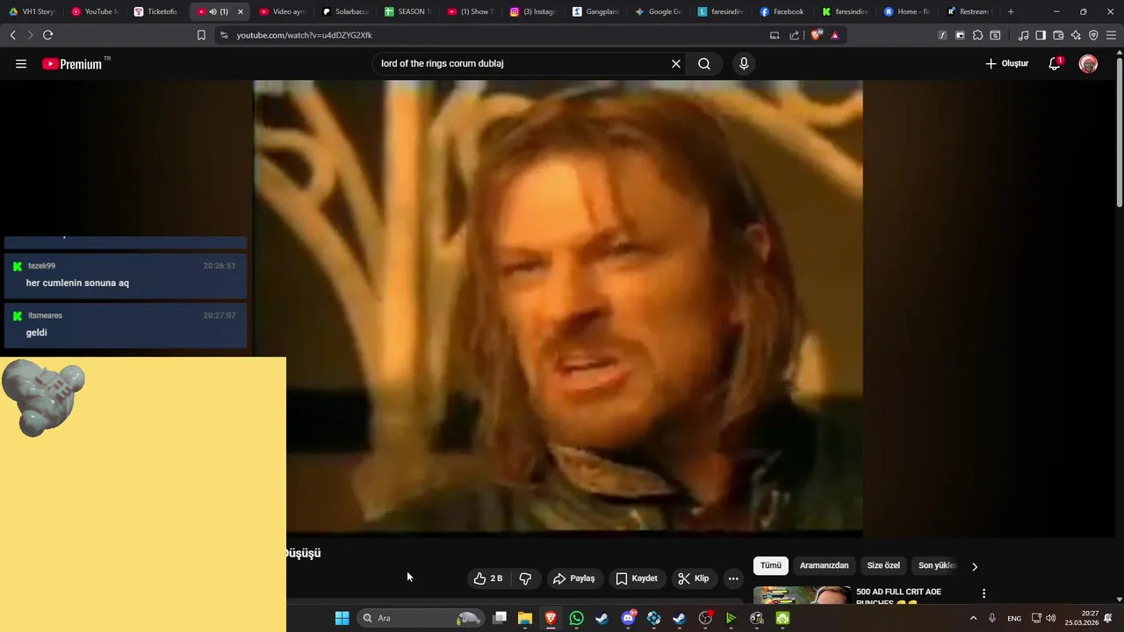This screenshot has width=1124, height=632.
Task: Switch to the SEASON spreadsheet tab
Action: coord(408,11)
